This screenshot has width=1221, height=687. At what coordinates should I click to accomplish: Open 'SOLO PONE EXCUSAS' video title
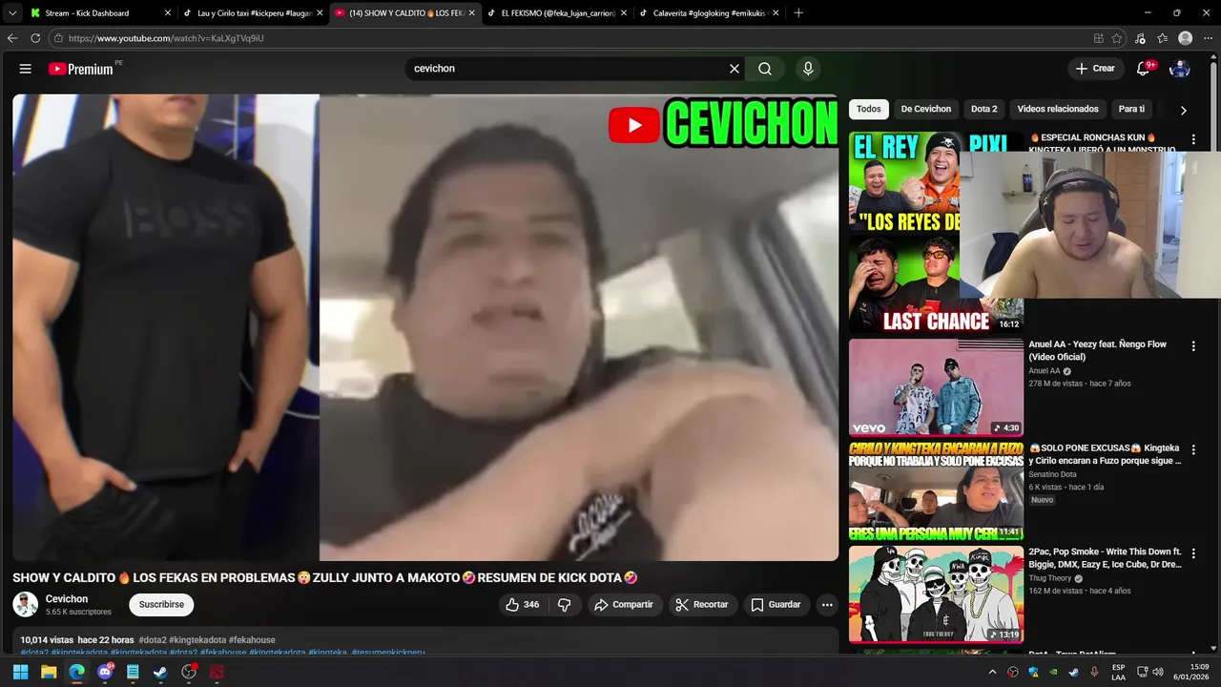click(x=1105, y=454)
